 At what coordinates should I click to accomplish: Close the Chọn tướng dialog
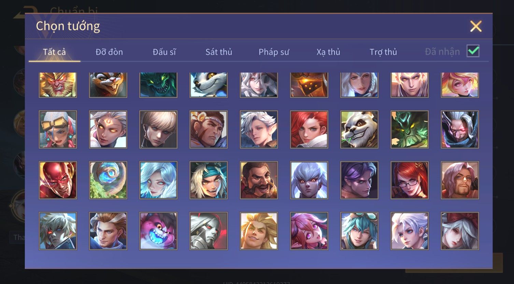tap(476, 26)
